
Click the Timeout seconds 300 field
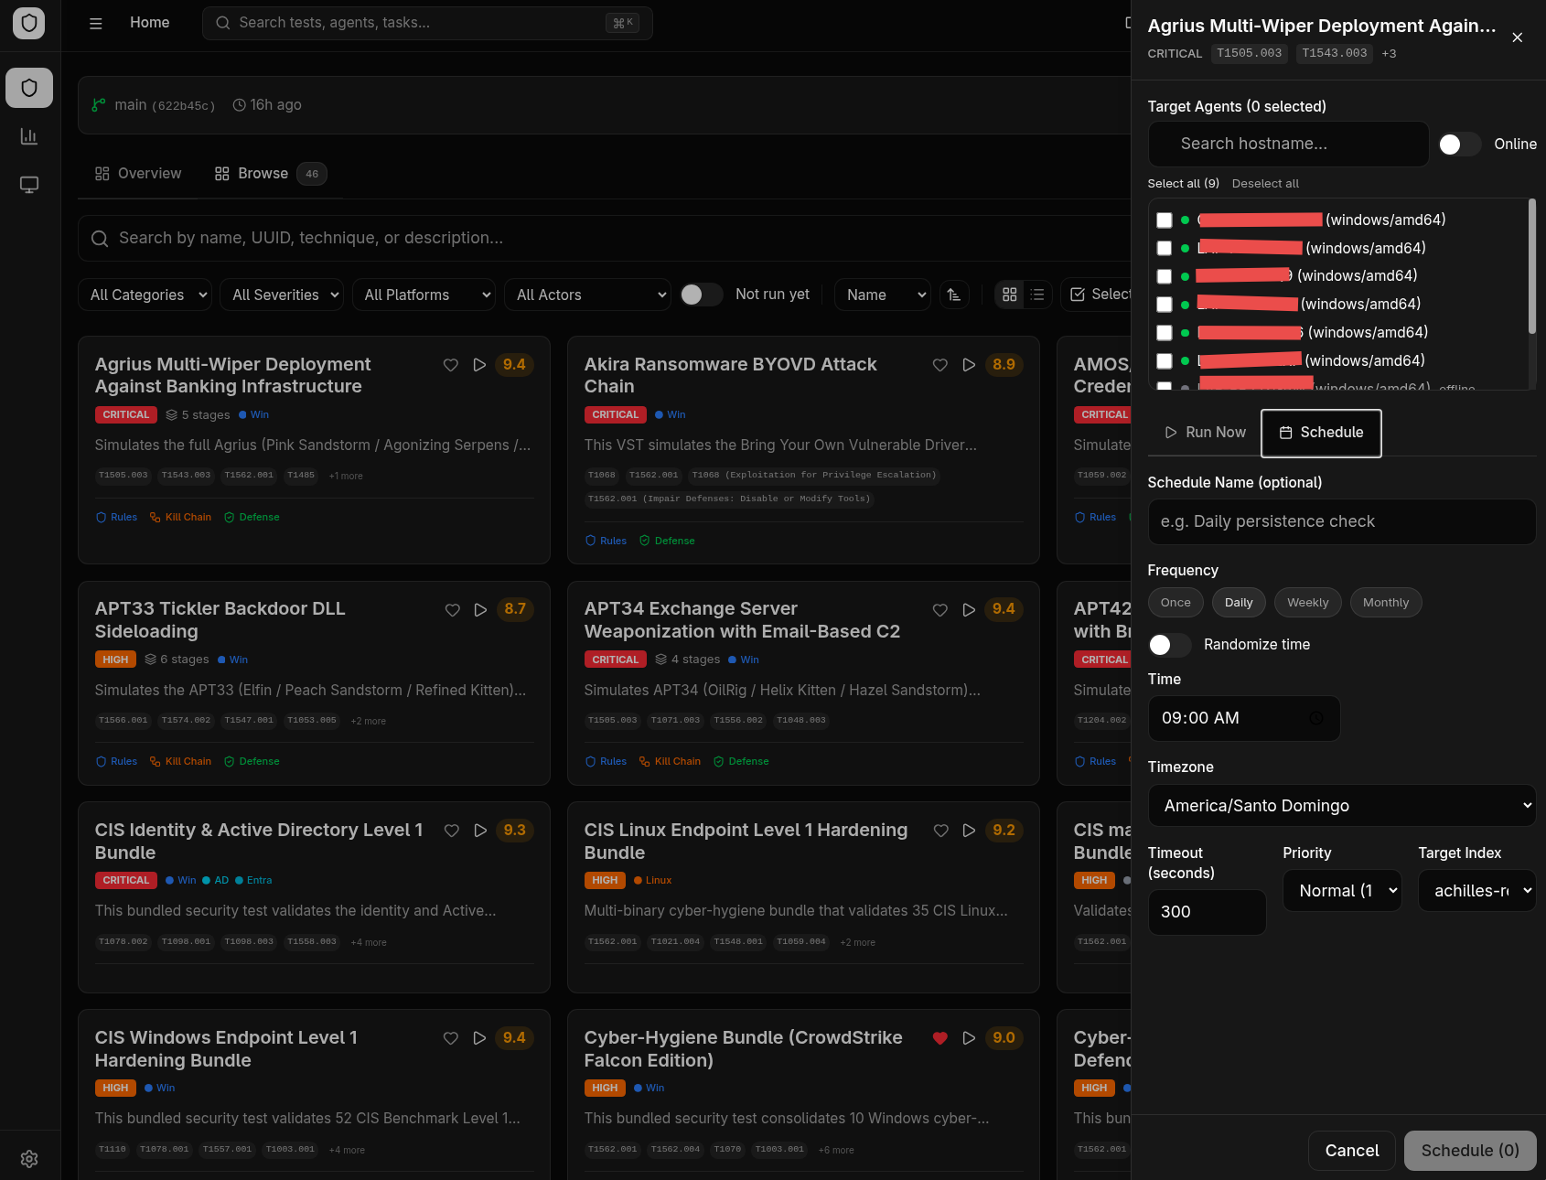click(x=1208, y=912)
